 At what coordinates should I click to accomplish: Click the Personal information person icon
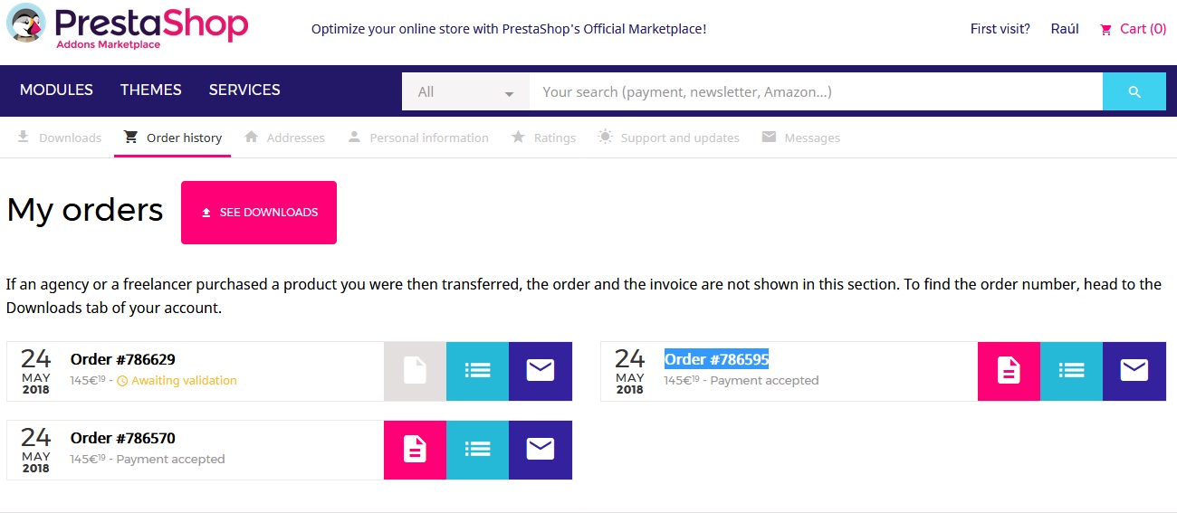pos(354,137)
